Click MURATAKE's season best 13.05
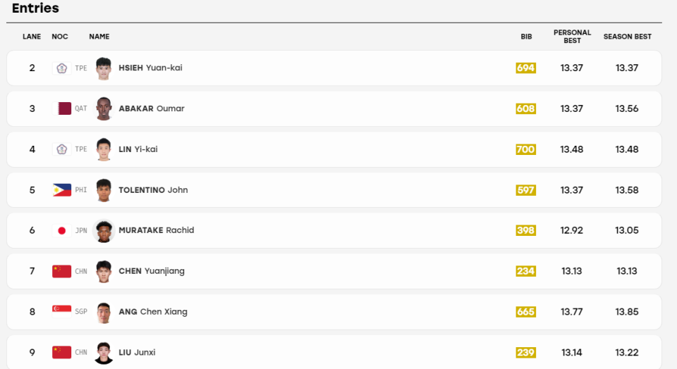This screenshot has width=677, height=369. (627, 231)
